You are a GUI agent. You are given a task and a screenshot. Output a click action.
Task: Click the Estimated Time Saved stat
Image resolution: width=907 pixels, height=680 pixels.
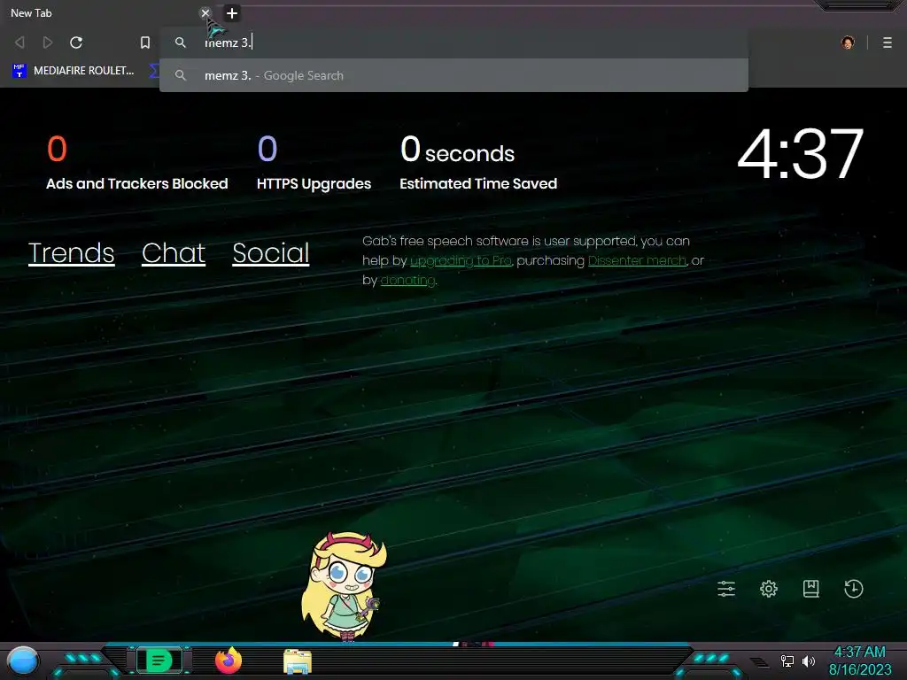478,163
